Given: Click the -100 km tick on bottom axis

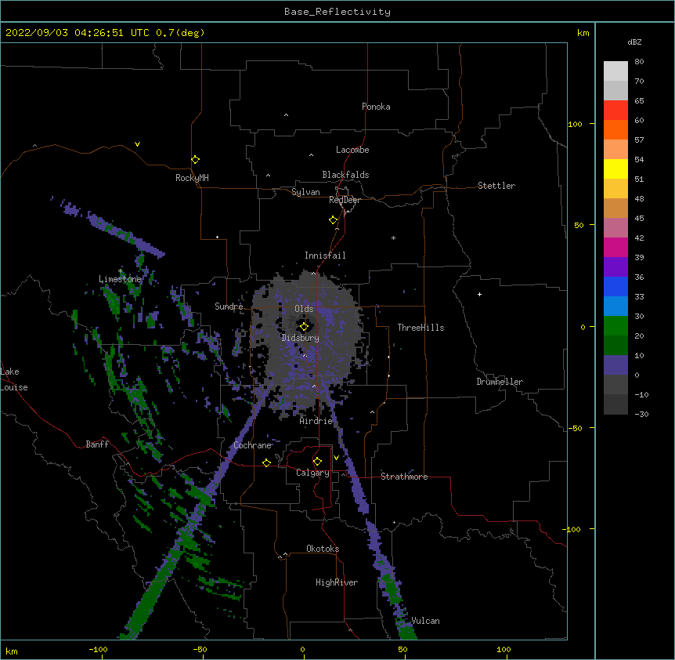Looking at the screenshot, I should pyautogui.click(x=98, y=650).
